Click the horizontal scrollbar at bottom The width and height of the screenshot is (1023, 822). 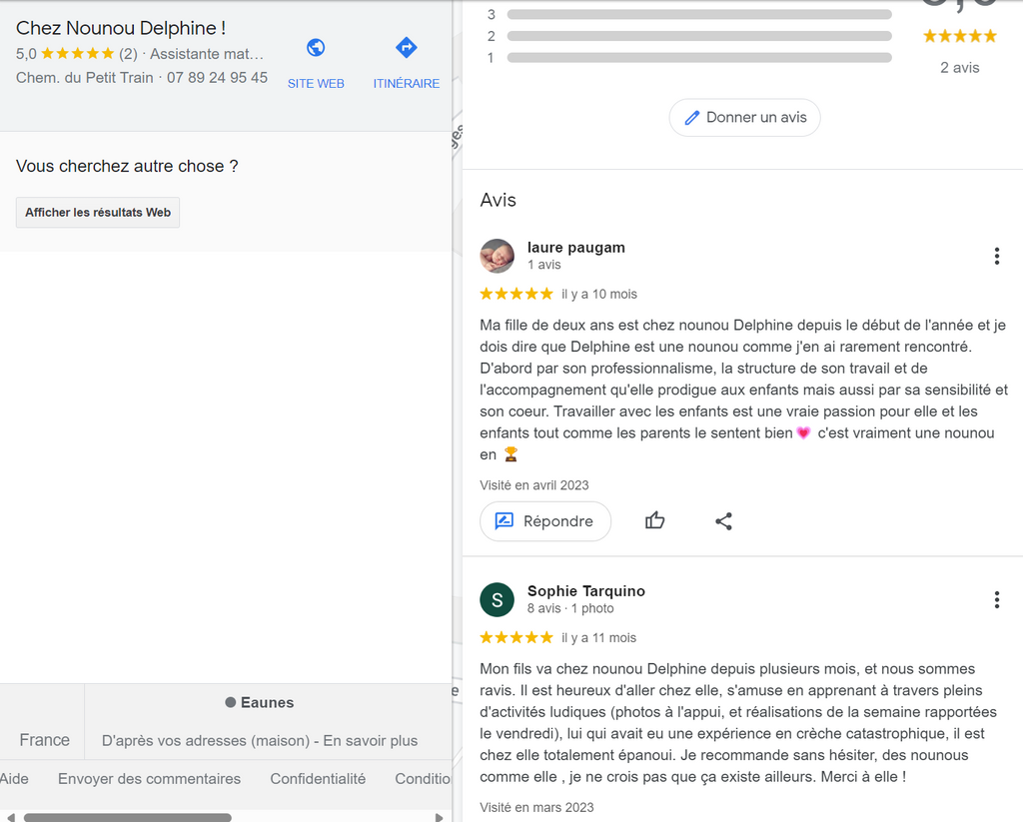click(127, 817)
